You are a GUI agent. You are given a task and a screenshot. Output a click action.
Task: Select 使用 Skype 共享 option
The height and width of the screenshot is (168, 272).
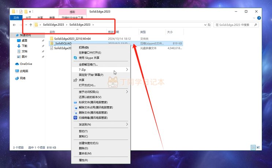(101, 58)
